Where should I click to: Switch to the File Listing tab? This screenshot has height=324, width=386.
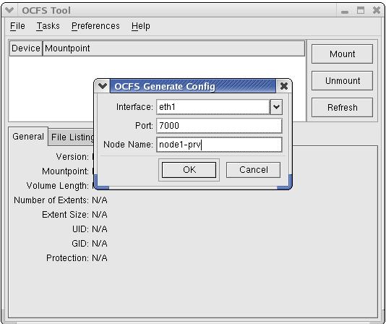point(72,137)
